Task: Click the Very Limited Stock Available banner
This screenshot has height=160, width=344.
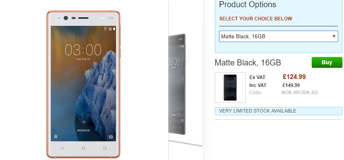Action: coord(278,111)
